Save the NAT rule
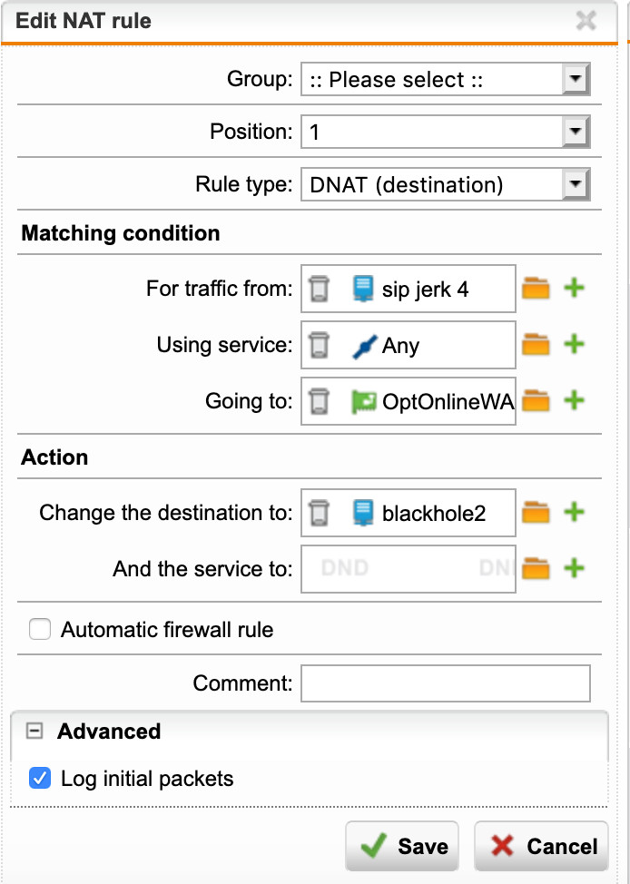Screen dimensions: 630x884 402,846
